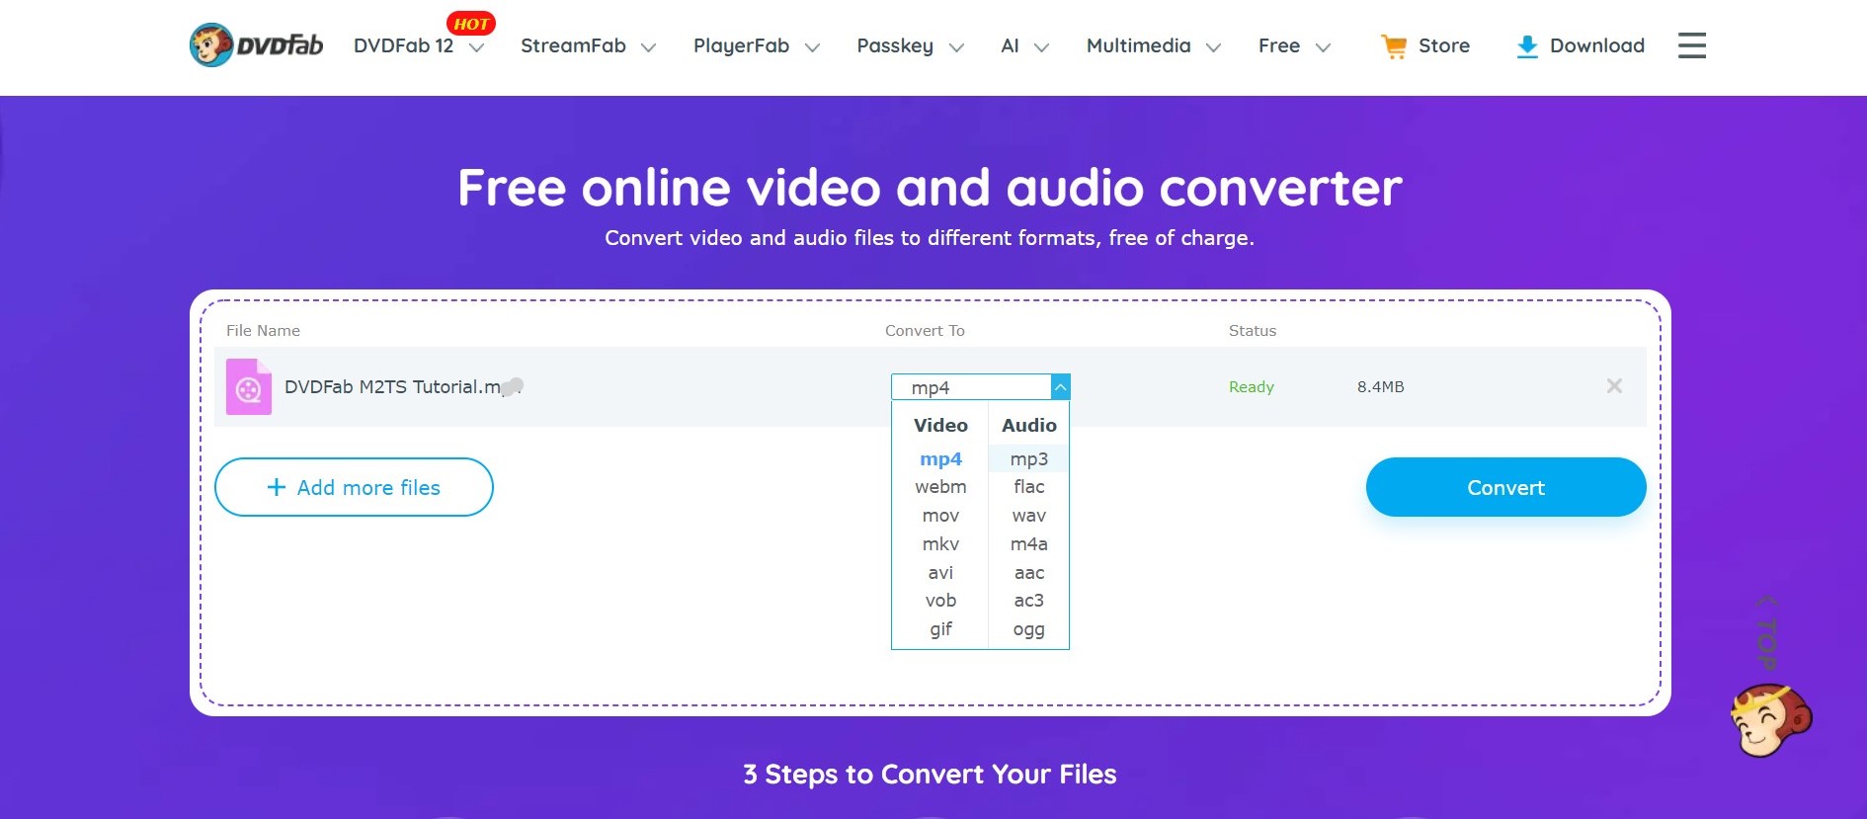The height and width of the screenshot is (819, 1867).
Task: Collapse the Convert To format dropdown arrow
Action: (1060, 387)
